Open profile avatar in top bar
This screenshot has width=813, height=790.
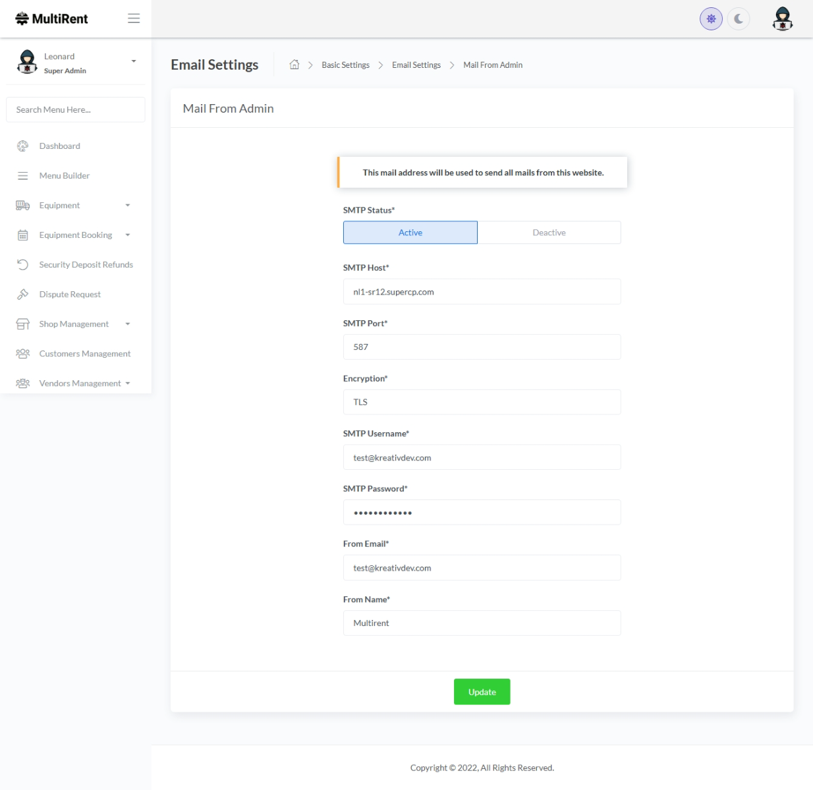coord(782,19)
